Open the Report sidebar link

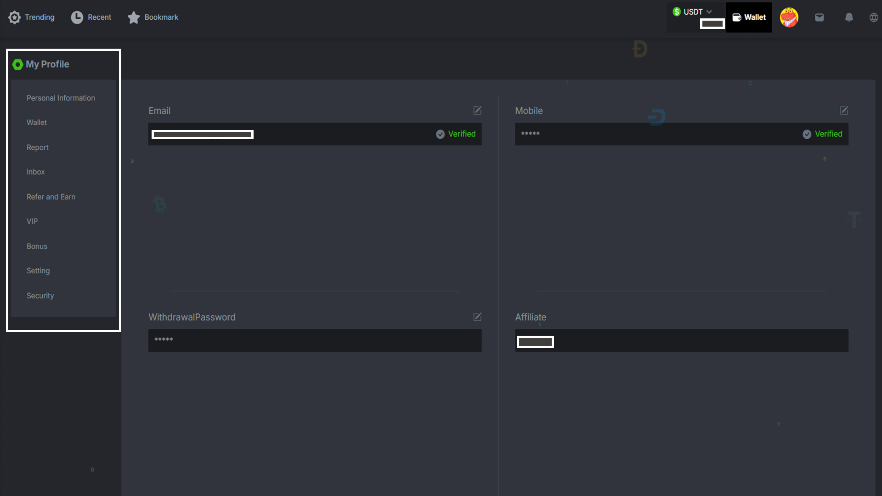37,147
